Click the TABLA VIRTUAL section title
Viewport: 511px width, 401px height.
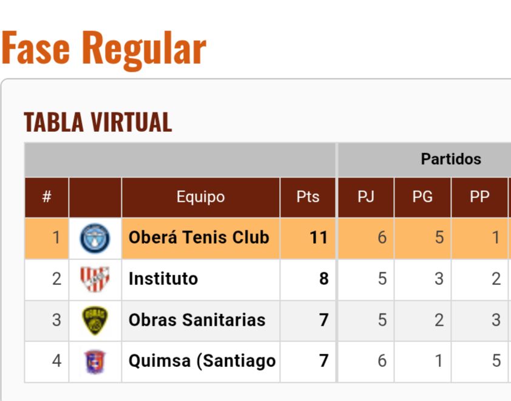[x=98, y=122]
